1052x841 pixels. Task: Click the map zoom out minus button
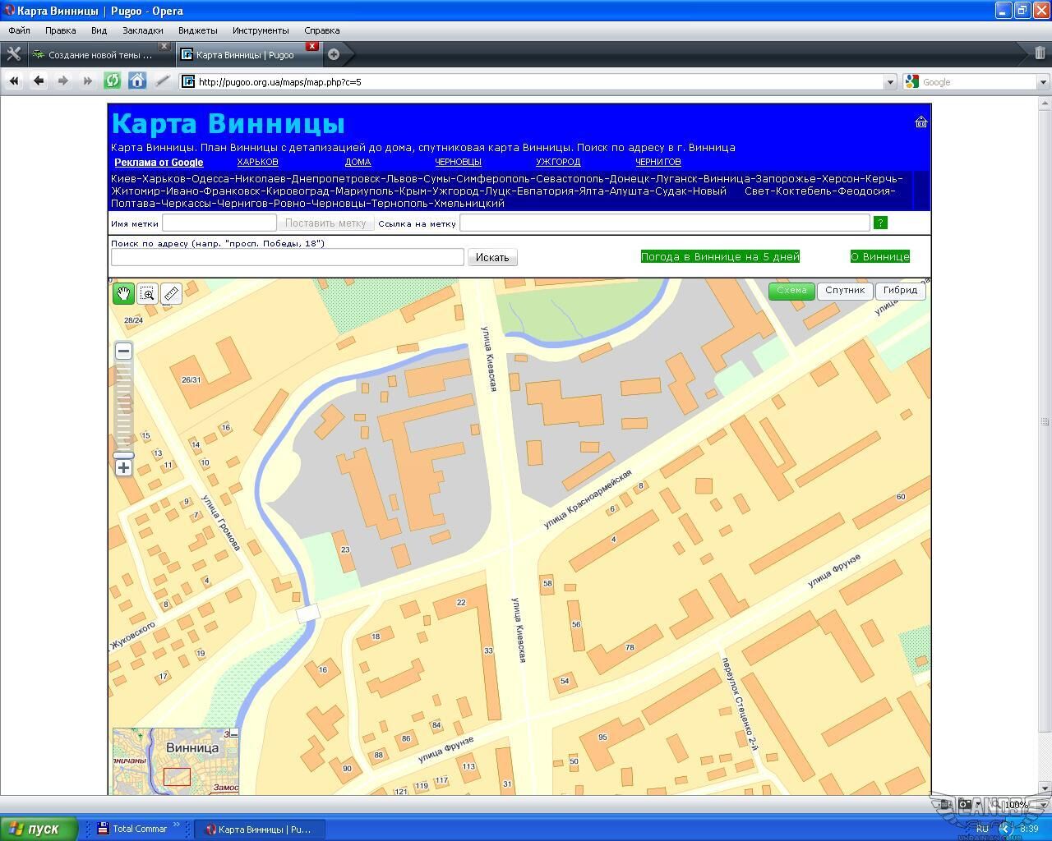(x=123, y=351)
